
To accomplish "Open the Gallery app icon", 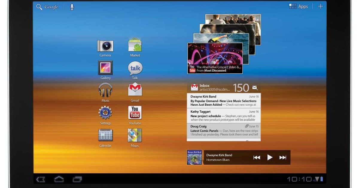I will (105, 68).
